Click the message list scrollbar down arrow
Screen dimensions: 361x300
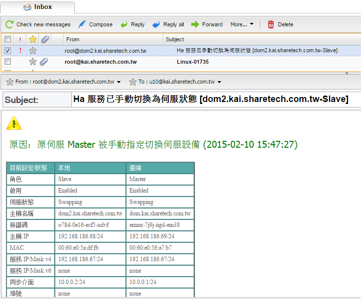[x=347, y=72]
